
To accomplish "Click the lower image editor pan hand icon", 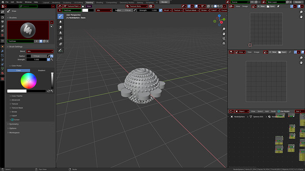I will tap(301, 63).
